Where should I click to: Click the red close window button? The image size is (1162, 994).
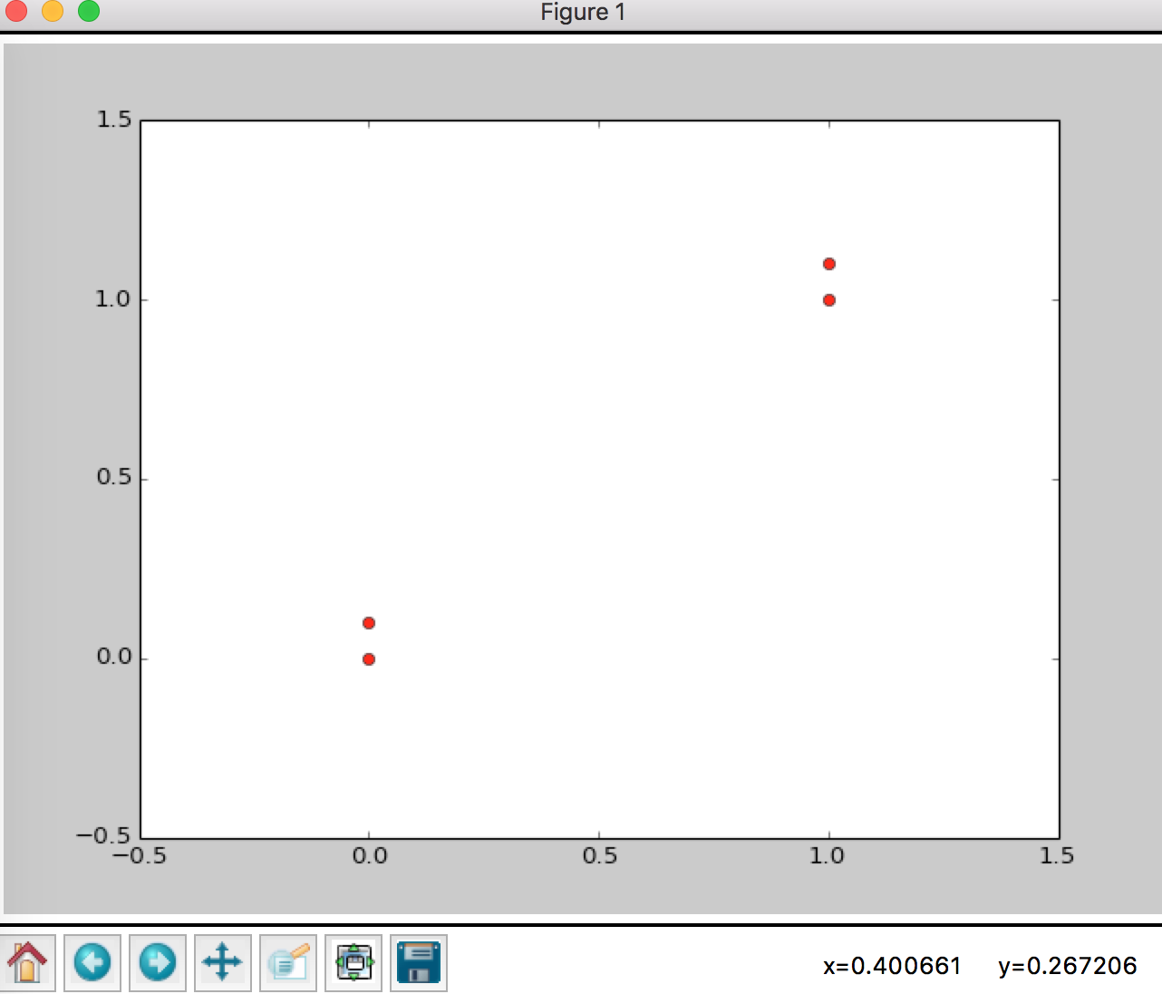click(x=16, y=12)
